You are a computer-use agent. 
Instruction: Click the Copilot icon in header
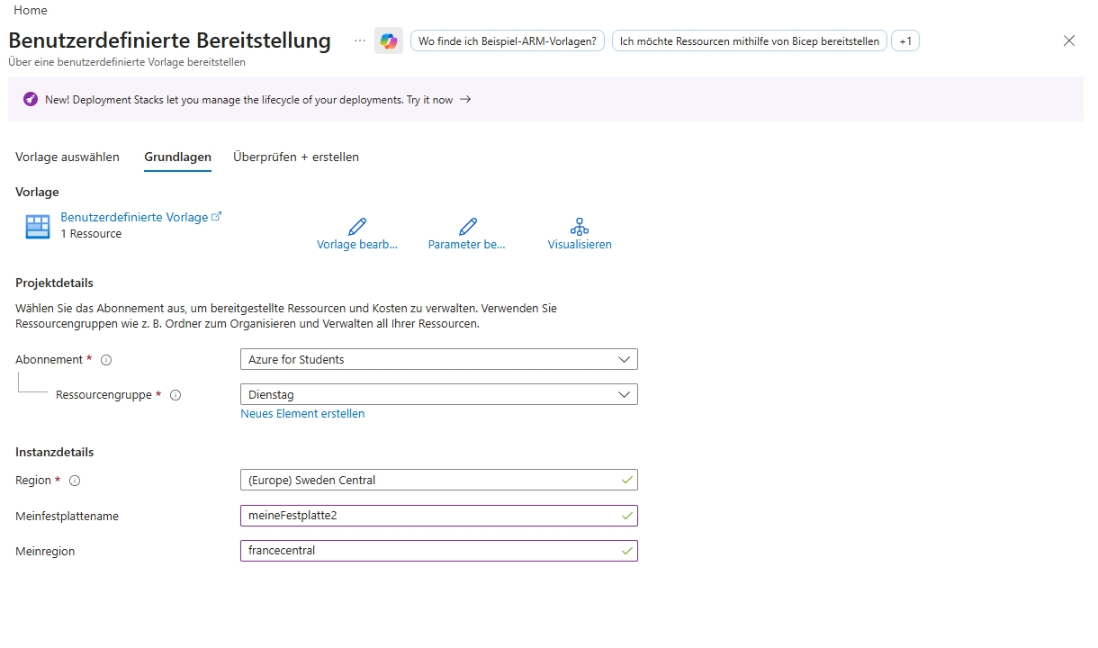[389, 41]
